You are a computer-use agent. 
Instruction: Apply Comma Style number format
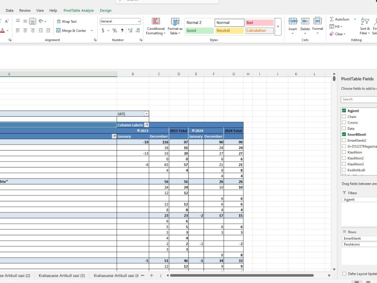coord(122,30)
